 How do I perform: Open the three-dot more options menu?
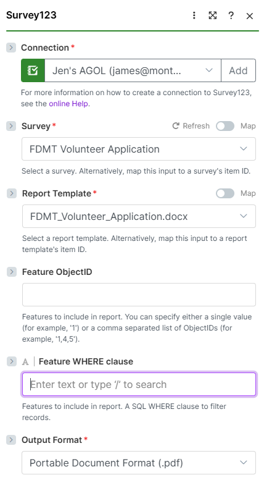pos(194,15)
